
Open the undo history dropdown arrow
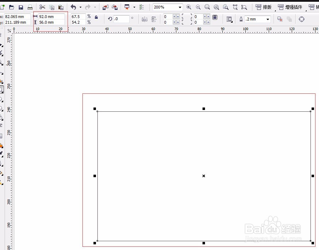pyautogui.click(x=81, y=7)
